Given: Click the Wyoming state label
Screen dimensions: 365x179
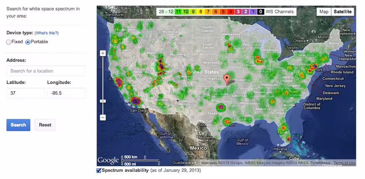Looking at the screenshot, I should [x=178, y=55].
